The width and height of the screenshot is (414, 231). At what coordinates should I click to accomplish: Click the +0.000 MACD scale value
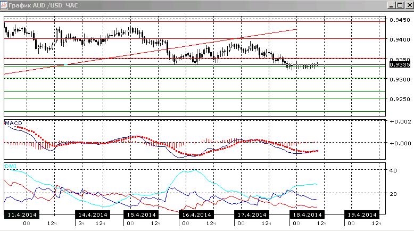(x=400, y=143)
